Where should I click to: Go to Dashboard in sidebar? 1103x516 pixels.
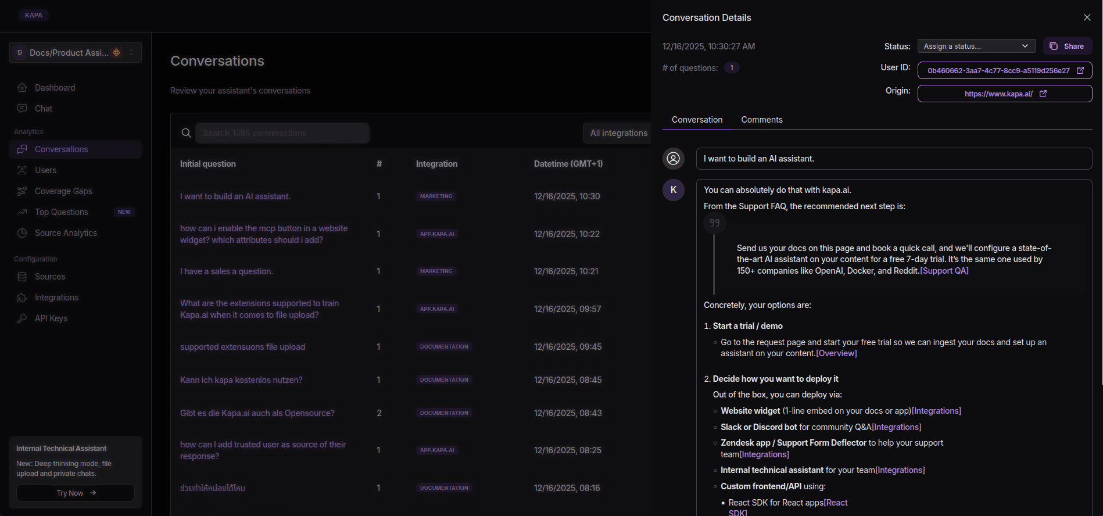pyautogui.click(x=76, y=88)
